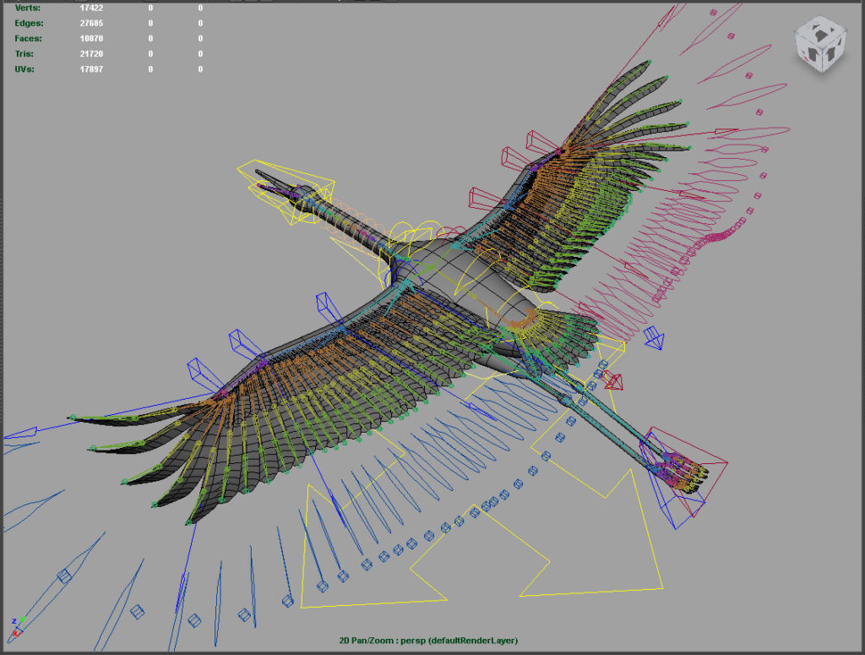Viewport: 865px width, 655px height.
Task: Click the Verts count label in the HUD
Action: tap(28, 8)
